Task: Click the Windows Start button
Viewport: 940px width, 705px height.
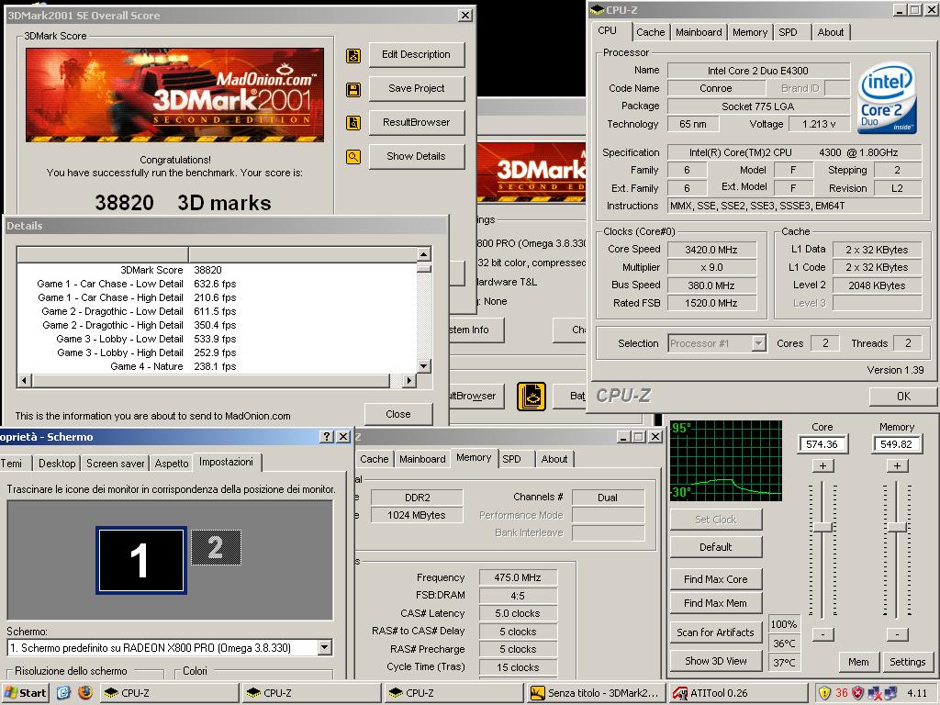Action: point(27,693)
